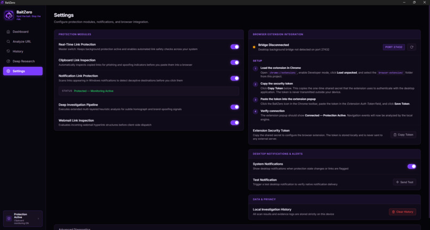Click the Browser Extension Integration header
Screen dimensions: 430x230
[x=278, y=34]
